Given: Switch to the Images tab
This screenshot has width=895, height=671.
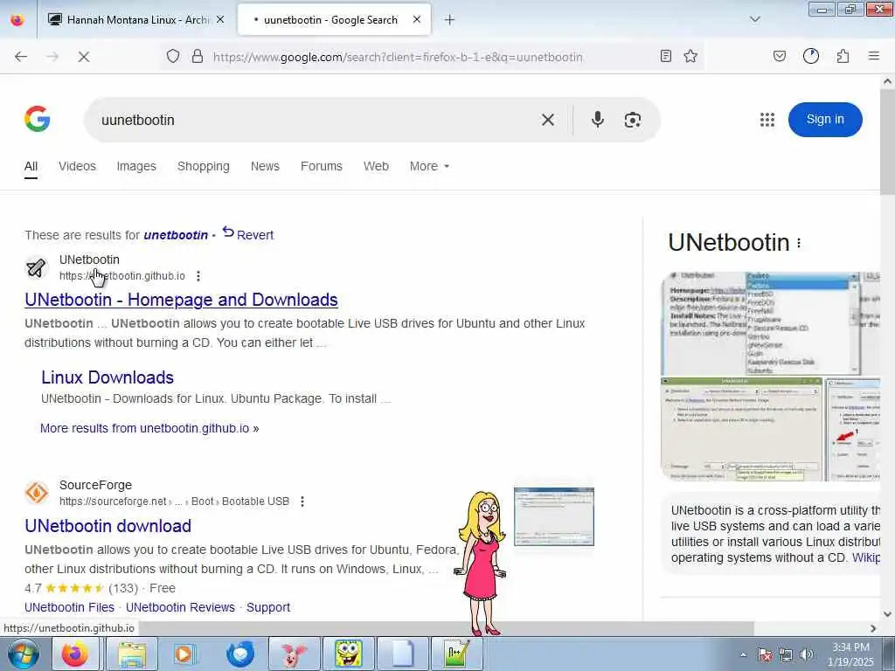Looking at the screenshot, I should pos(136,166).
